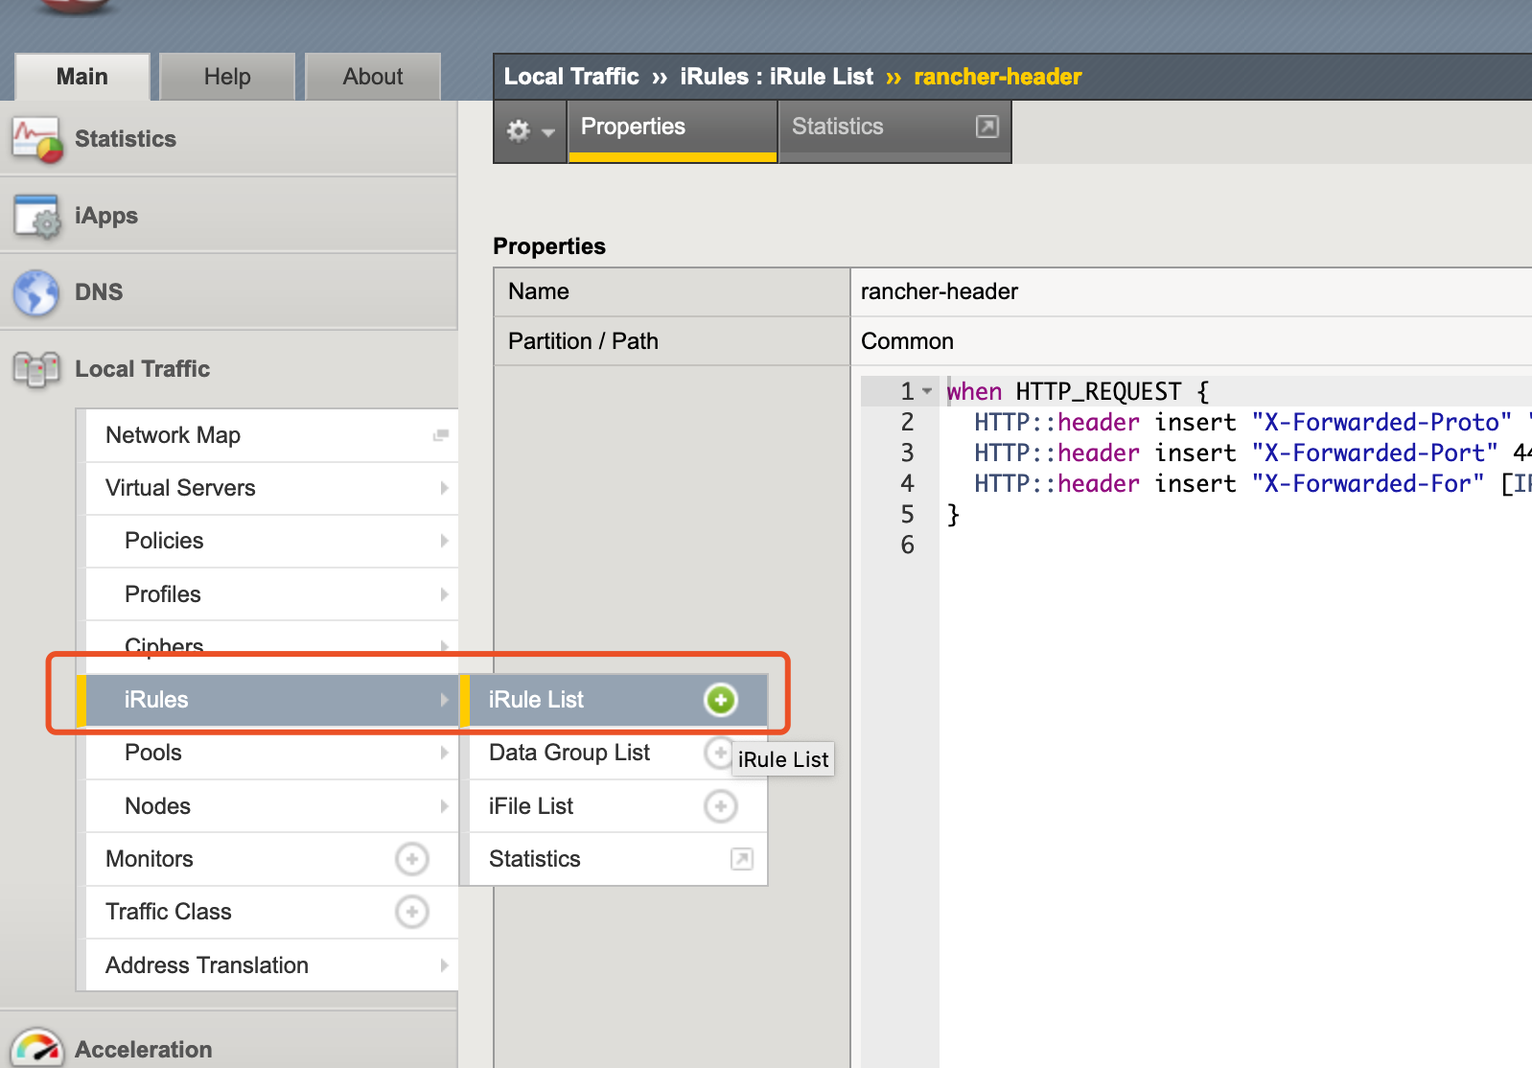The height and width of the screenshot is (1068, 1532).
Task: Open the Statistics chart icon in the sidebar
Action: (37, 139)
